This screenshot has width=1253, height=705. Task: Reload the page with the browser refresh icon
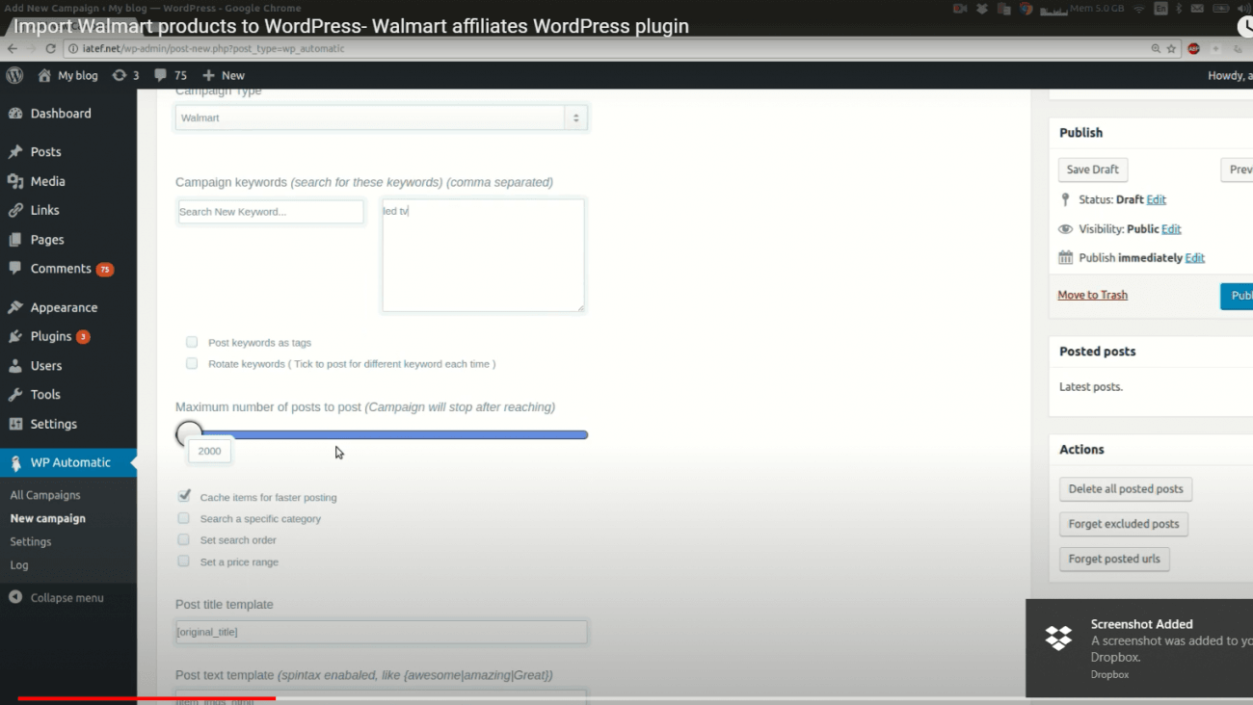point(50,48)
